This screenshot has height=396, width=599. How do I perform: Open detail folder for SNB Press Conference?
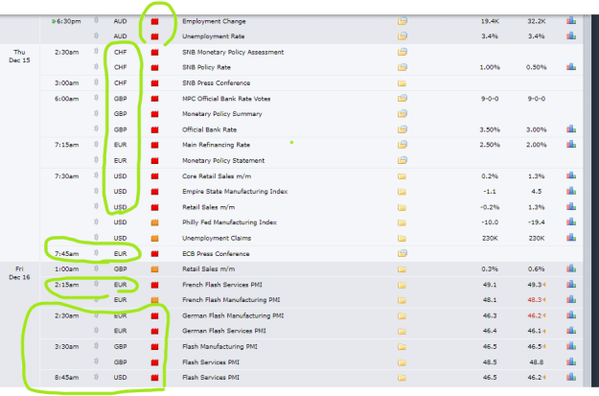click(402, 83)
